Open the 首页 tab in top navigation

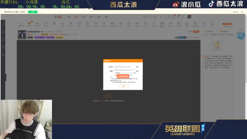69,17
